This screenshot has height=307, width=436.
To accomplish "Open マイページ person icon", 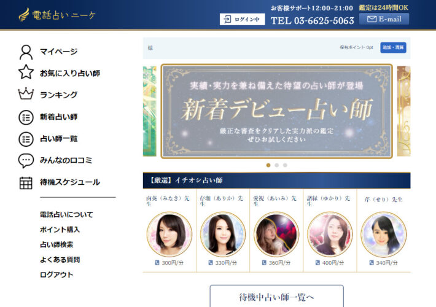I will (x=26, y=52).
